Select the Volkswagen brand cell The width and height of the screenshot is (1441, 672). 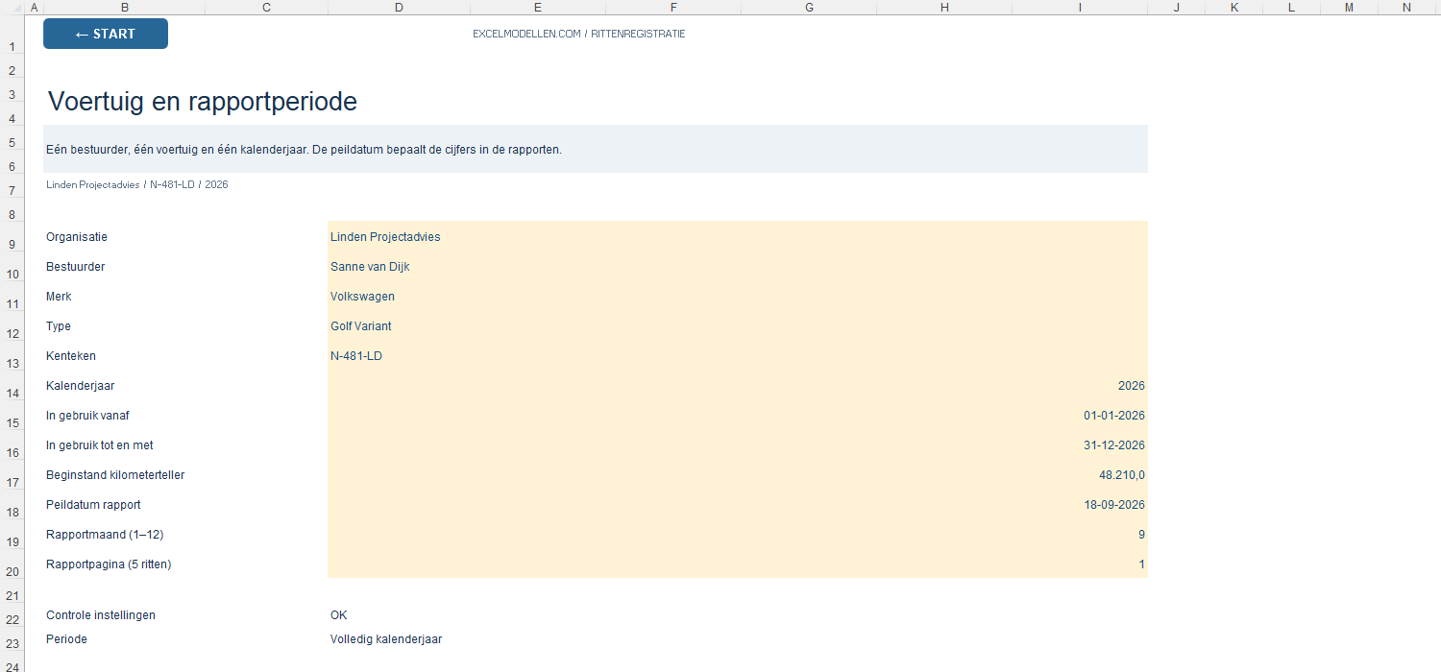[738, 296]
